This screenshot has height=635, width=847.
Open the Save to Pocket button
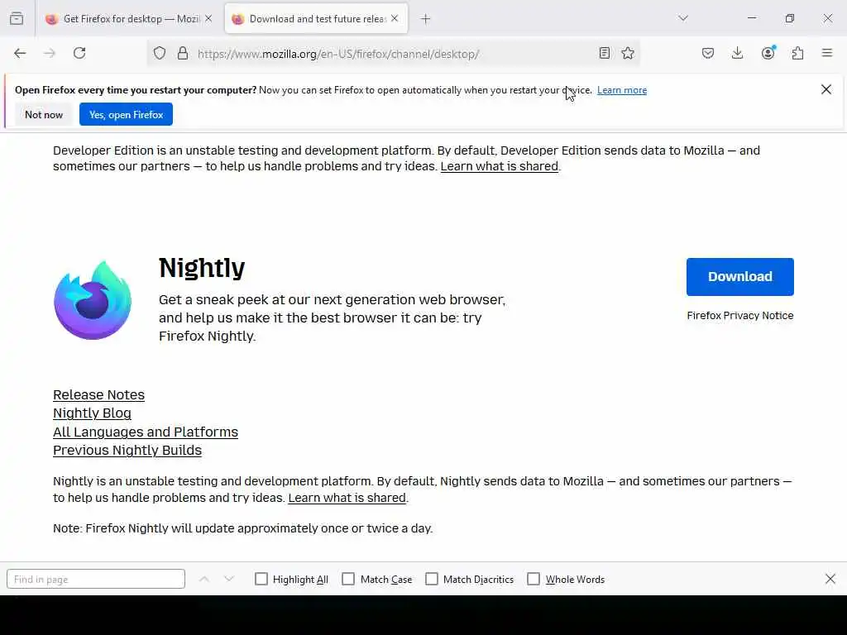coord(708,53)
